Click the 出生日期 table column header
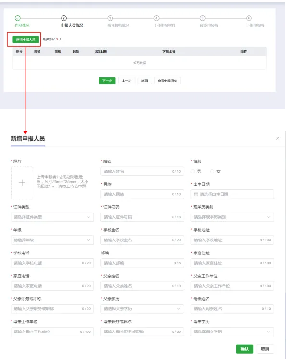The height and width of the screenshot is (359, 286). point(101,51)
